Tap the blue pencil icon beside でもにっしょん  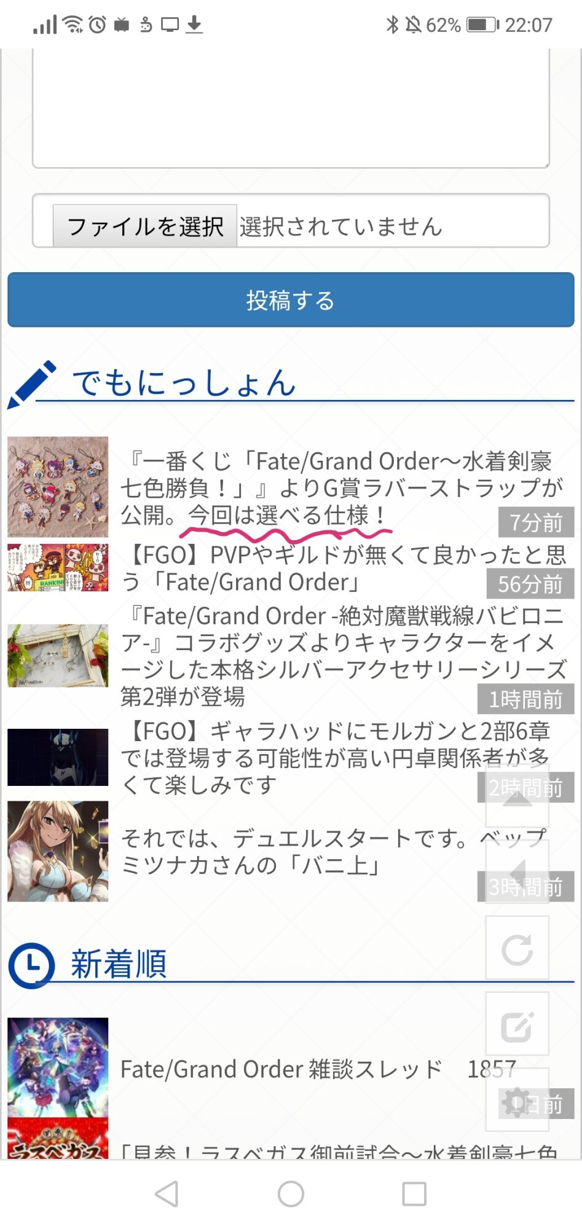31,385
